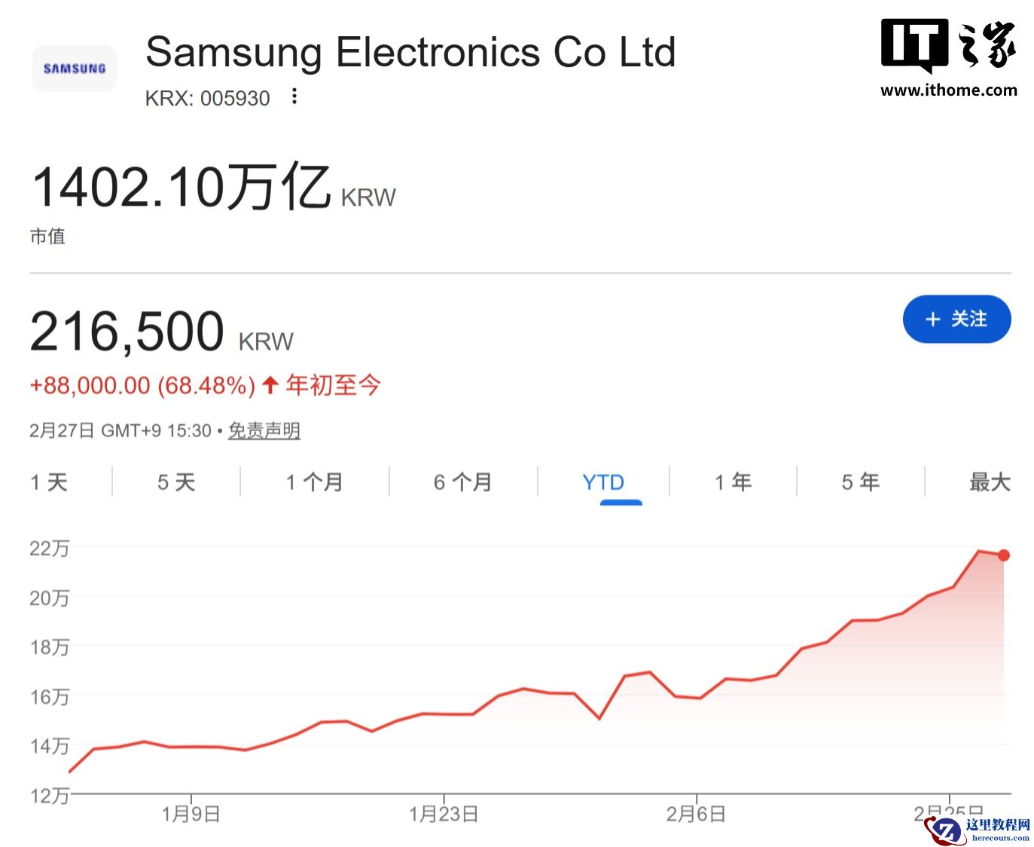Select the 1 天 time range tab

tap(49, 482)
